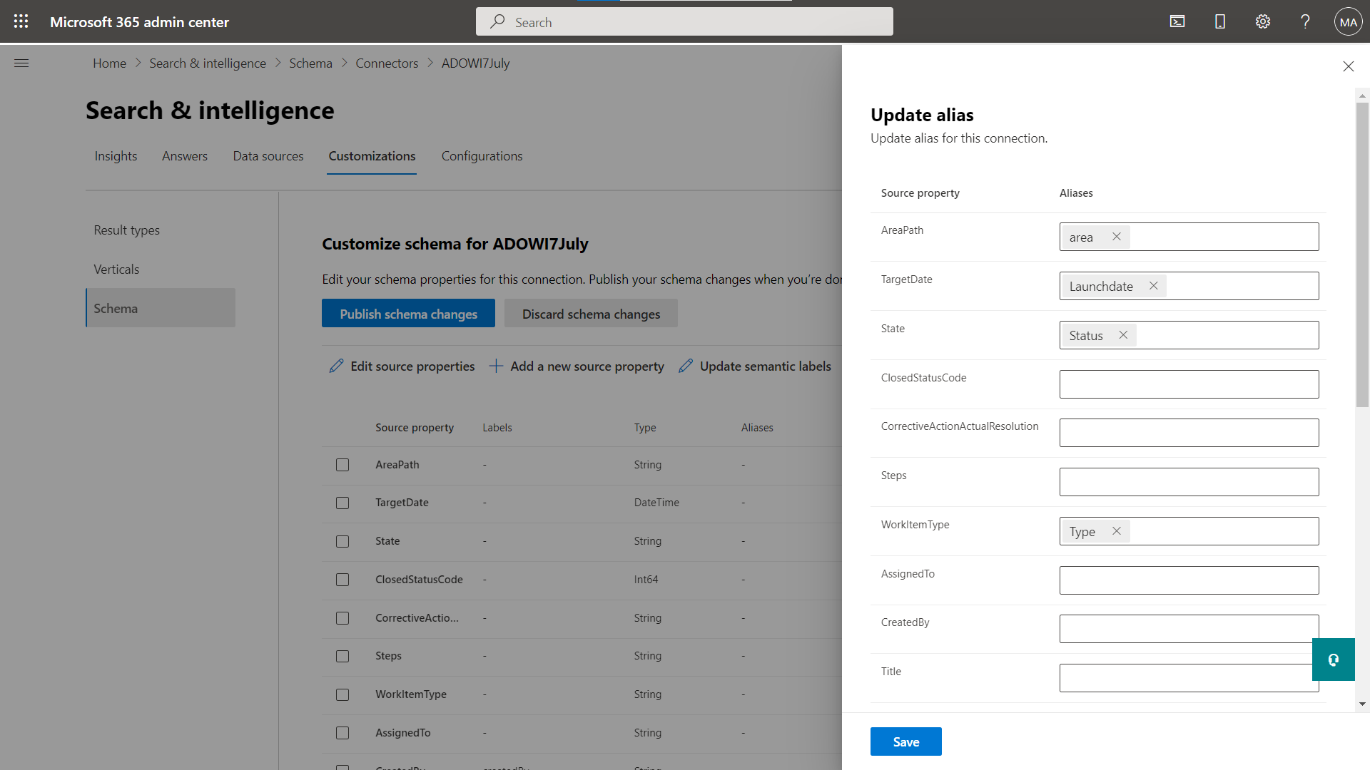Image resolution: width=1370 pixels, height=770 pixels.
Task: Toggle checkbox for WorkItemType source property
Action: click(x=342, y=694)
